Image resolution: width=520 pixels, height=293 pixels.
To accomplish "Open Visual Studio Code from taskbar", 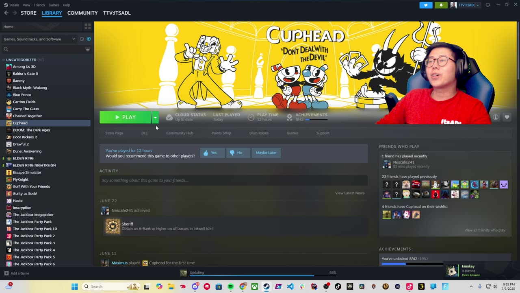I will (290, 286).
